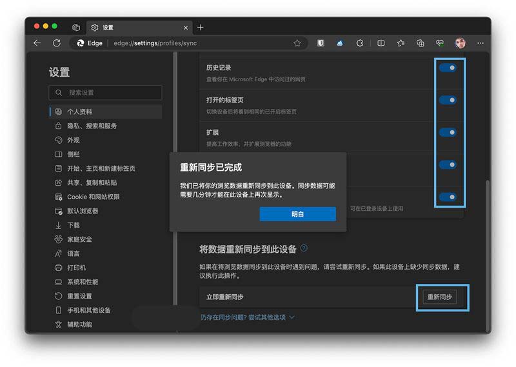The width and height of the screenshot is (516, 367).
Task: Expand 仍存在同步问题？尝试其他选项
Action: coord(248,317)
